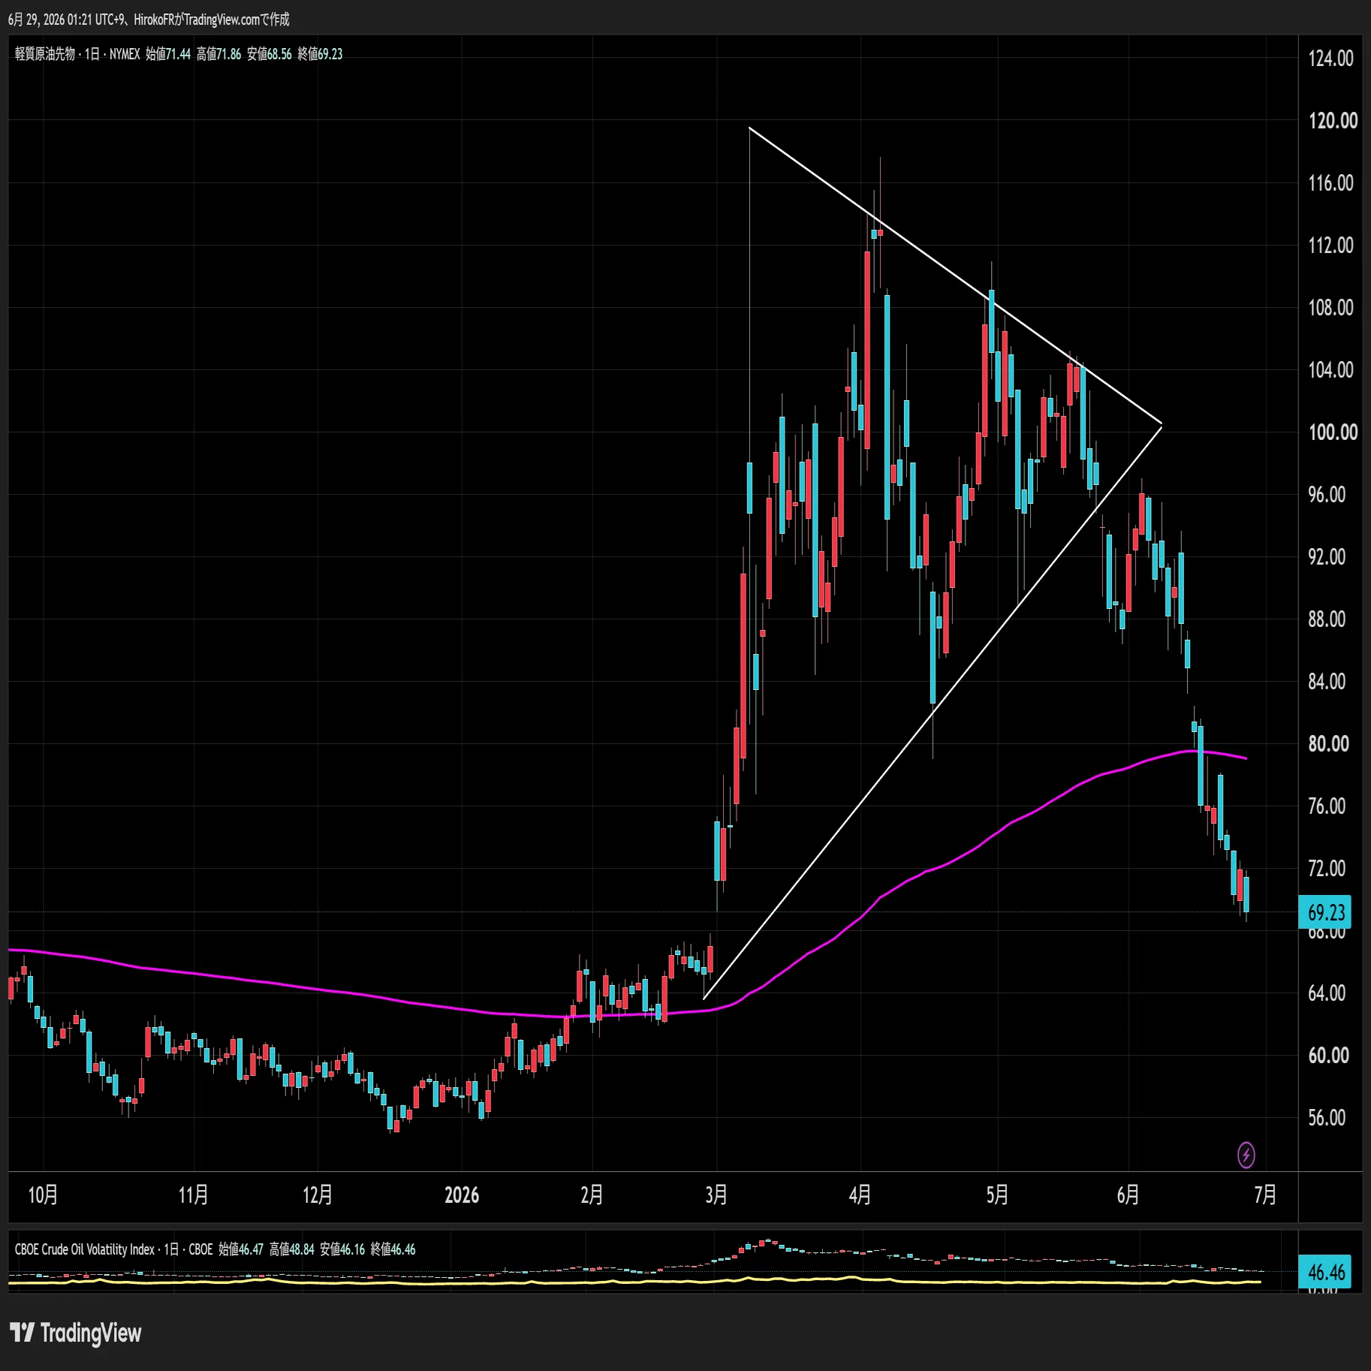The height and width of the screenshot is (1371, 1371).
Task: Click the 軽質原油先物 symbol title
Action: 45,54
